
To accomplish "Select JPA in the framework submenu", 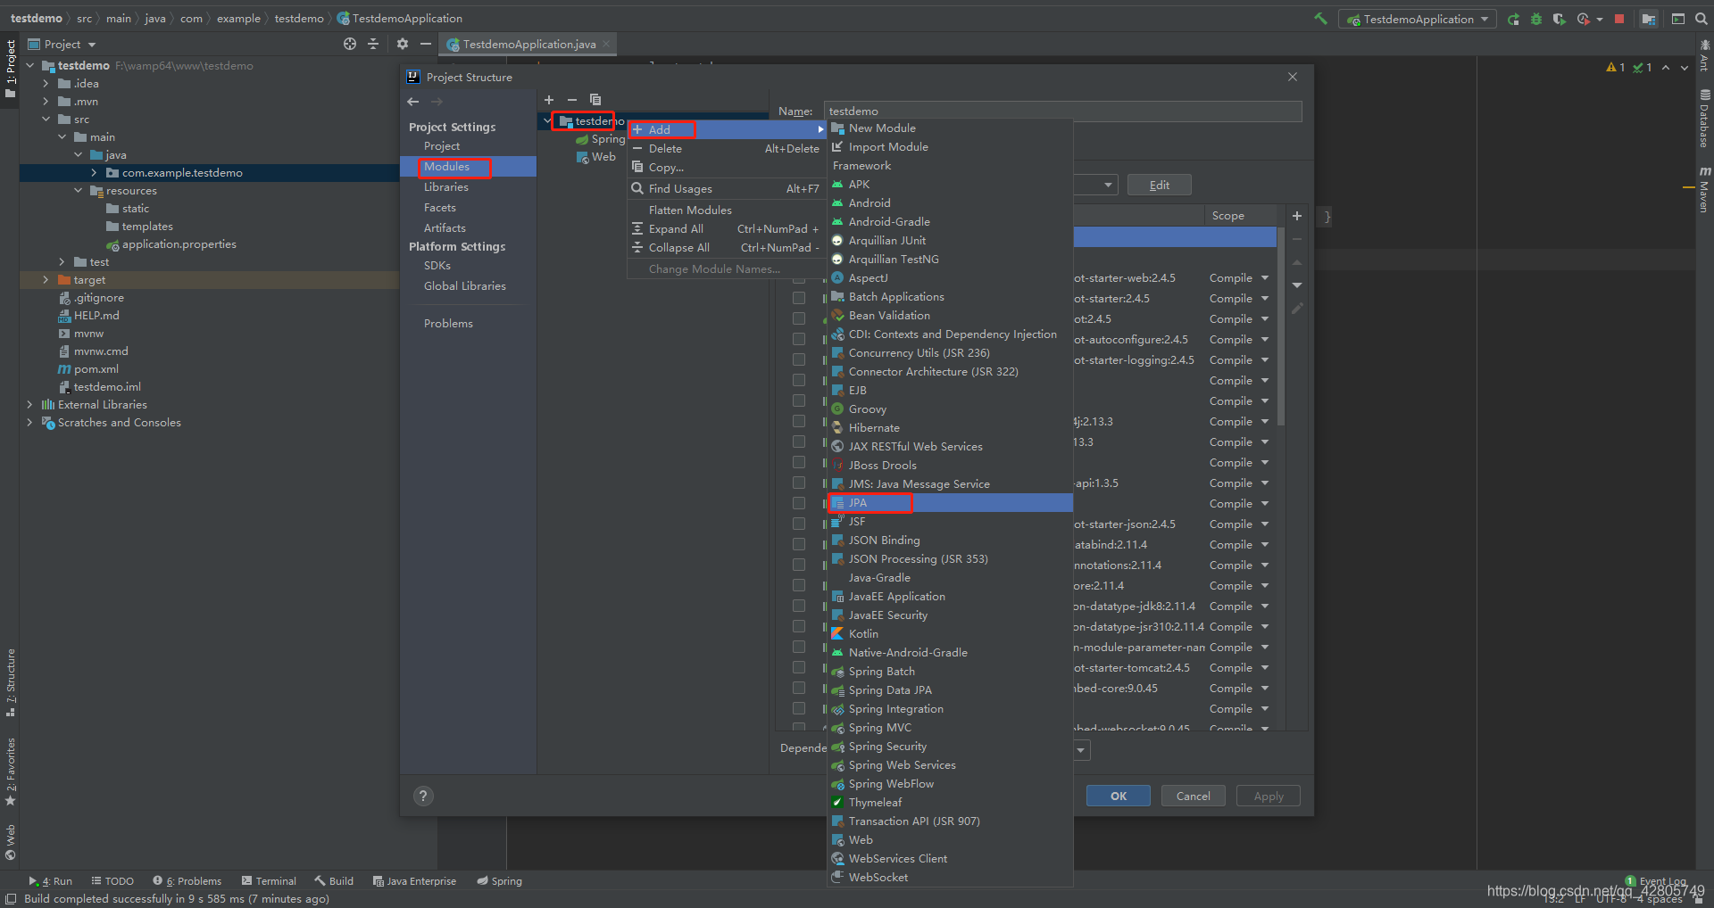I will [x=950, y=503].
